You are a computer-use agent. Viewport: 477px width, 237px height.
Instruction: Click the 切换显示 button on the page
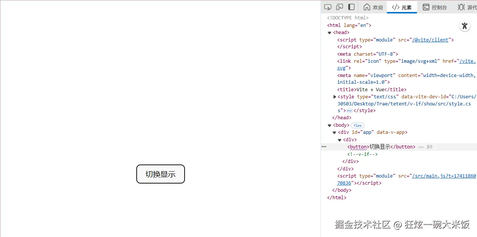[161, 174]
